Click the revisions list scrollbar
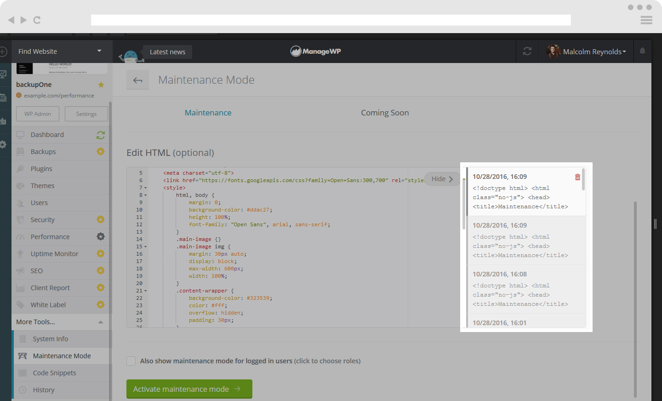 (x=583, y=179)
